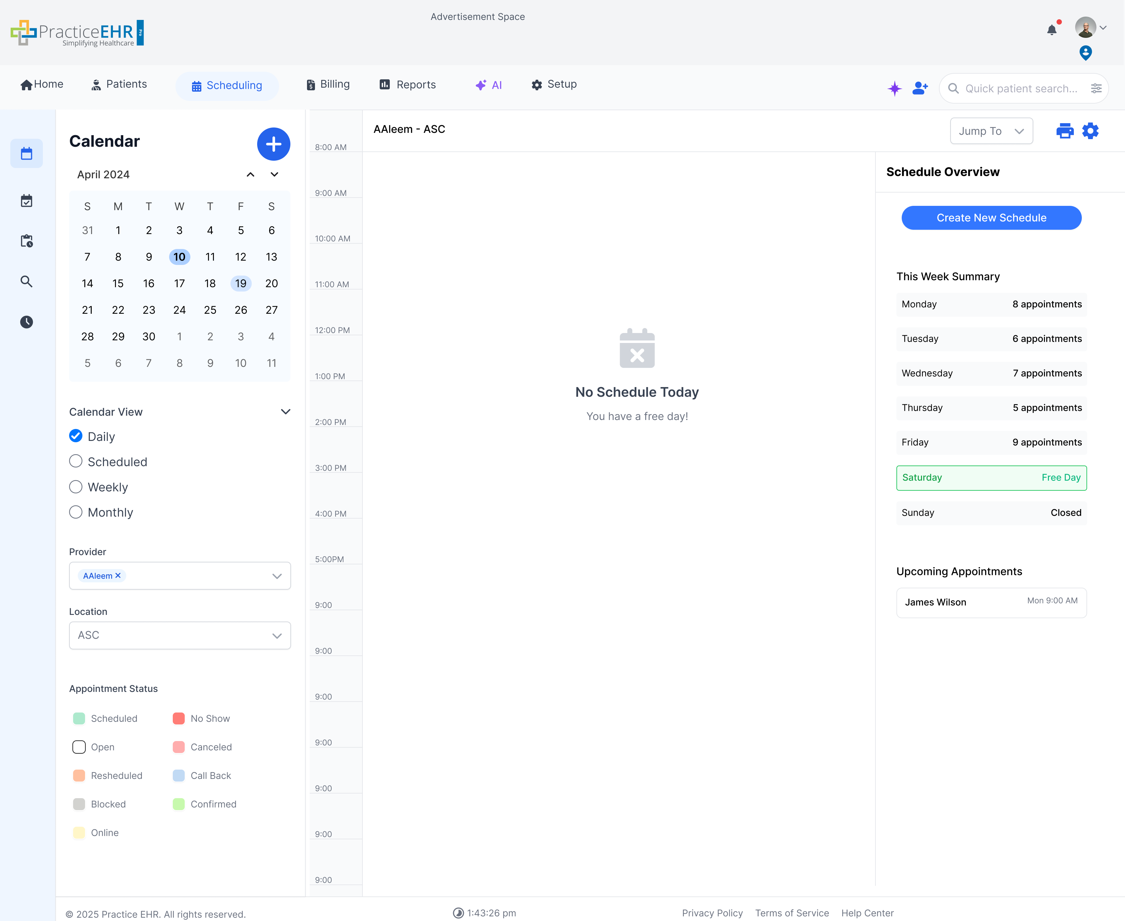Click the add new patient icon
The height and width of the screenshot is (921, 1125).
[x=920, y=88]
